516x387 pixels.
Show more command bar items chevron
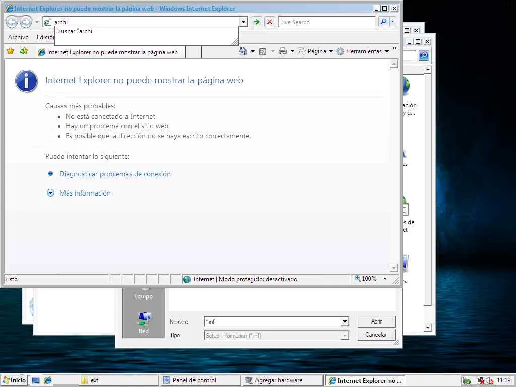click(x=394, y=48)
